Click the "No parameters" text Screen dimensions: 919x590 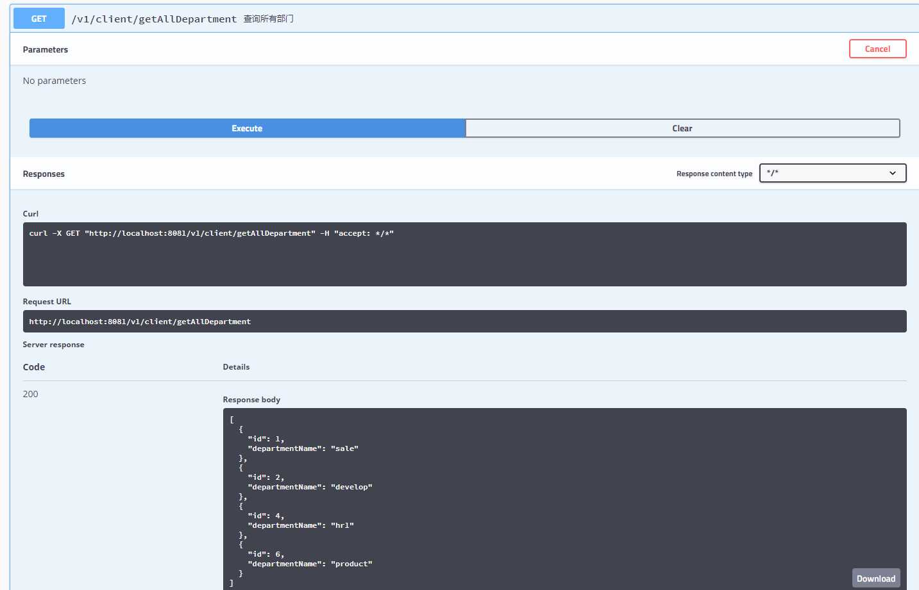pos(55,81)
